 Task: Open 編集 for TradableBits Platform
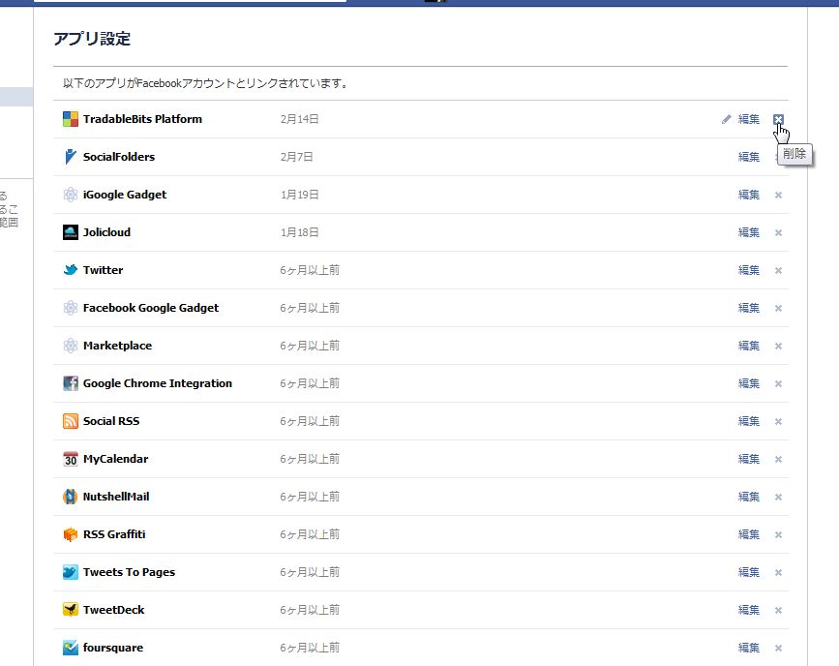(x=749, y=119)
